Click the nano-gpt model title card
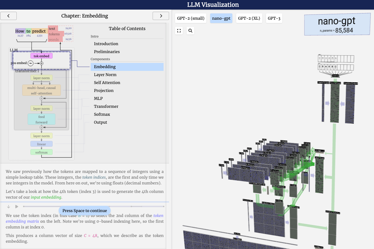 coord(337,25)
